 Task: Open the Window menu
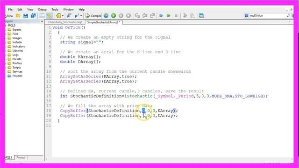[x=68, y=9]
